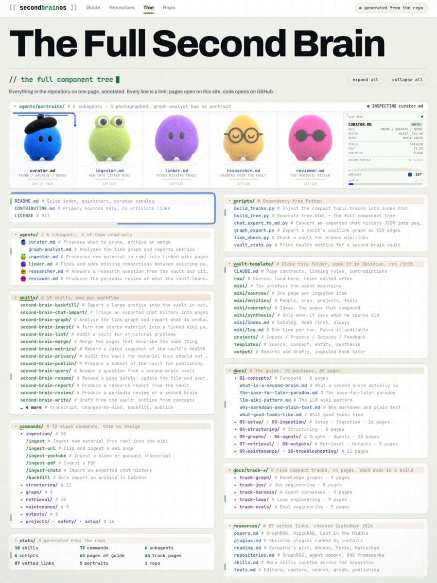
Task: Open the README.md link
Action: (27, 201)
